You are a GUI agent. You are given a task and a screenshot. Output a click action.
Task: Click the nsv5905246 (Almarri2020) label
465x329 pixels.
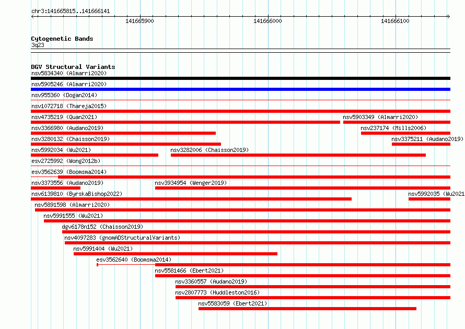(x=69, y=84)
